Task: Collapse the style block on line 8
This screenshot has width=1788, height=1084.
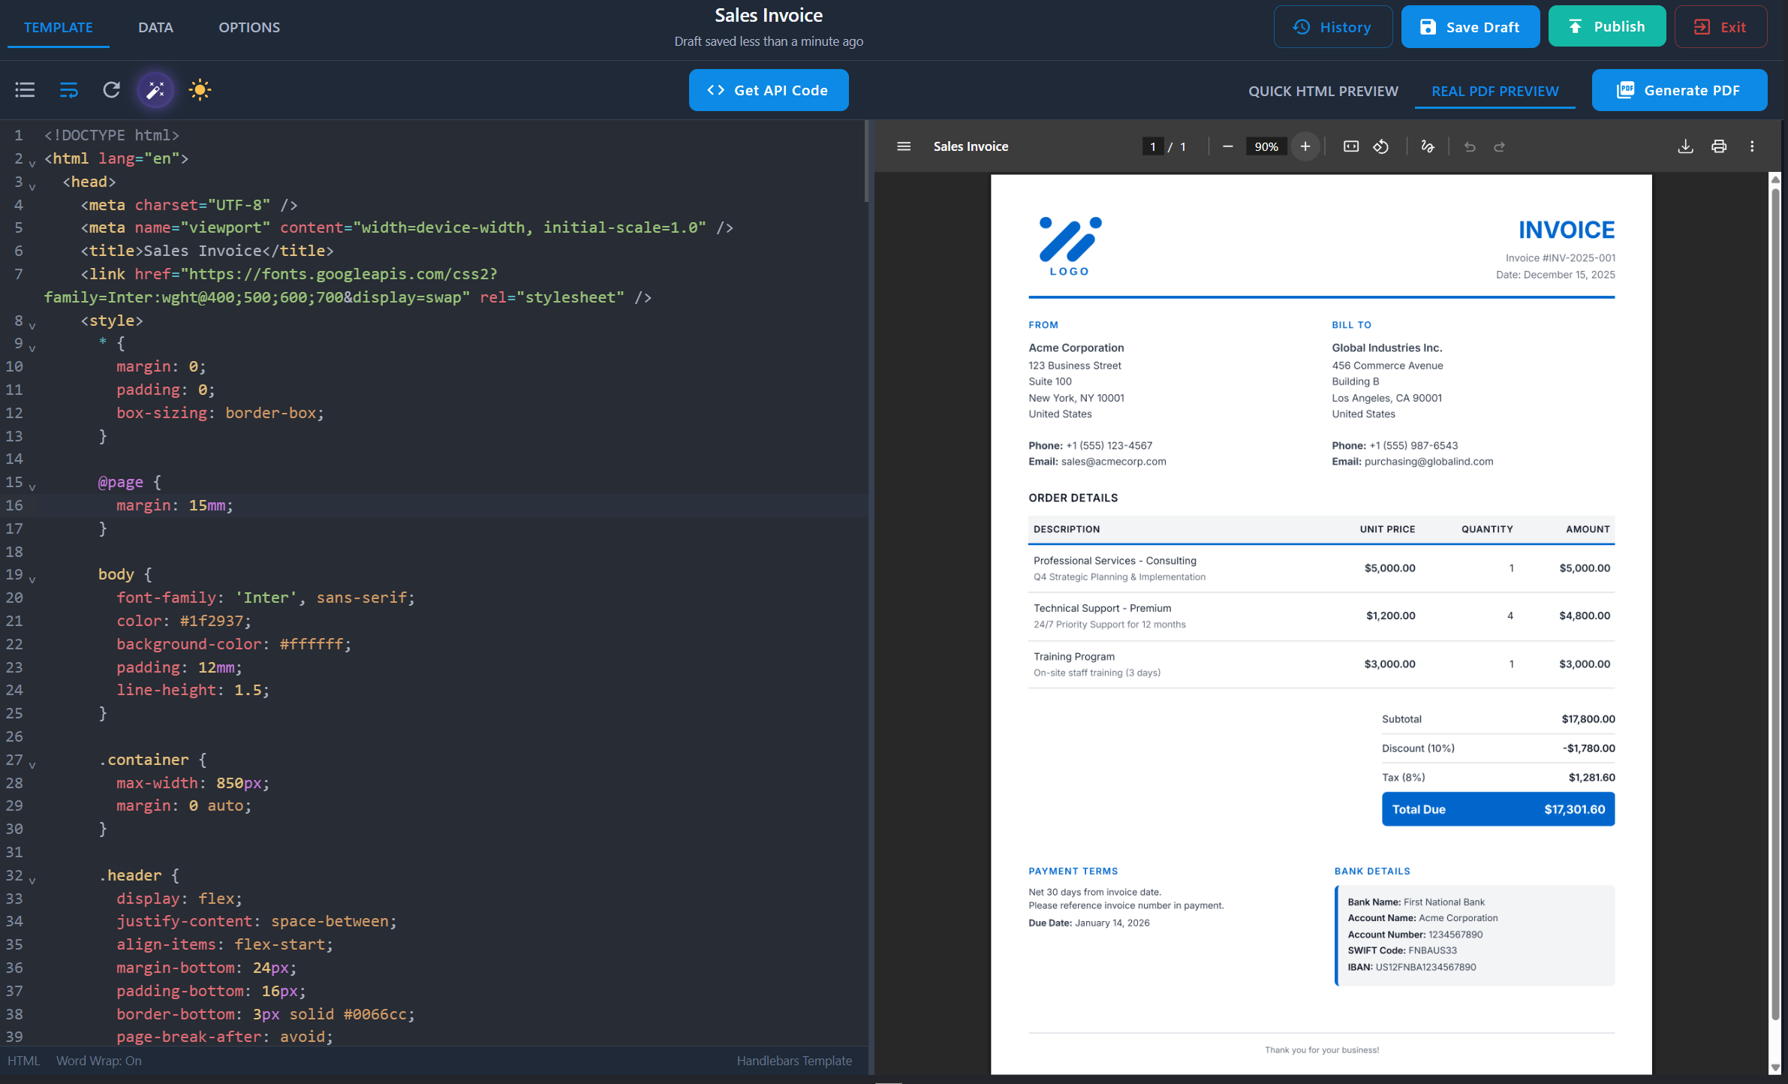Action: pos(32,325)
